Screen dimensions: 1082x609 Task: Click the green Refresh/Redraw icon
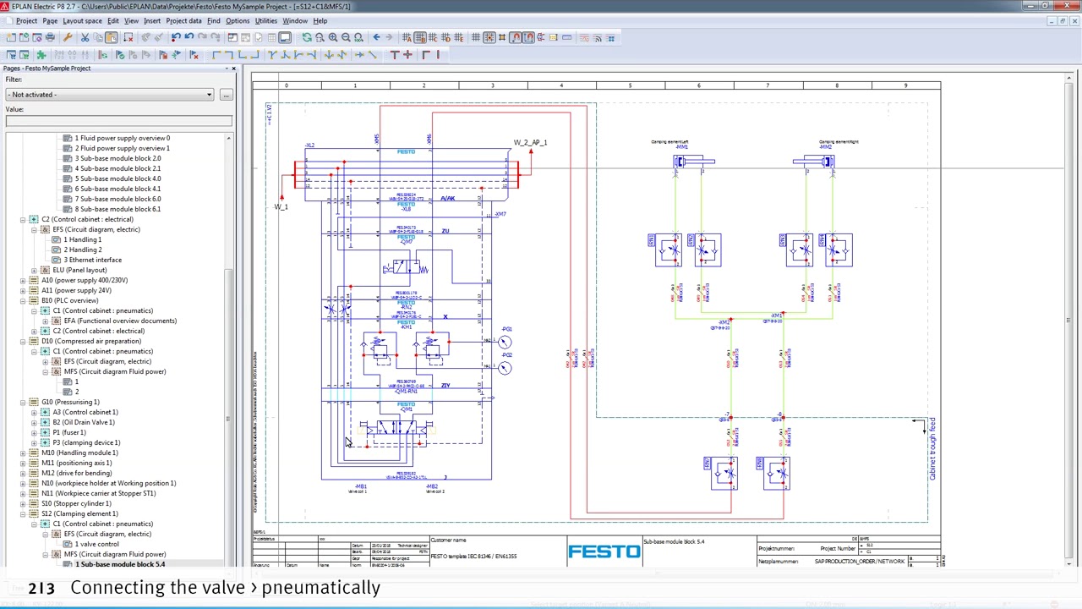pos(307,37)
